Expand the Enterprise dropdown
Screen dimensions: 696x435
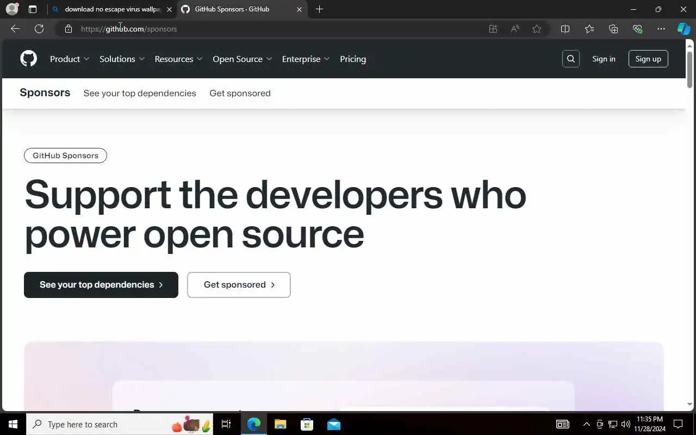pyautogui.click(x=306, y=59)
